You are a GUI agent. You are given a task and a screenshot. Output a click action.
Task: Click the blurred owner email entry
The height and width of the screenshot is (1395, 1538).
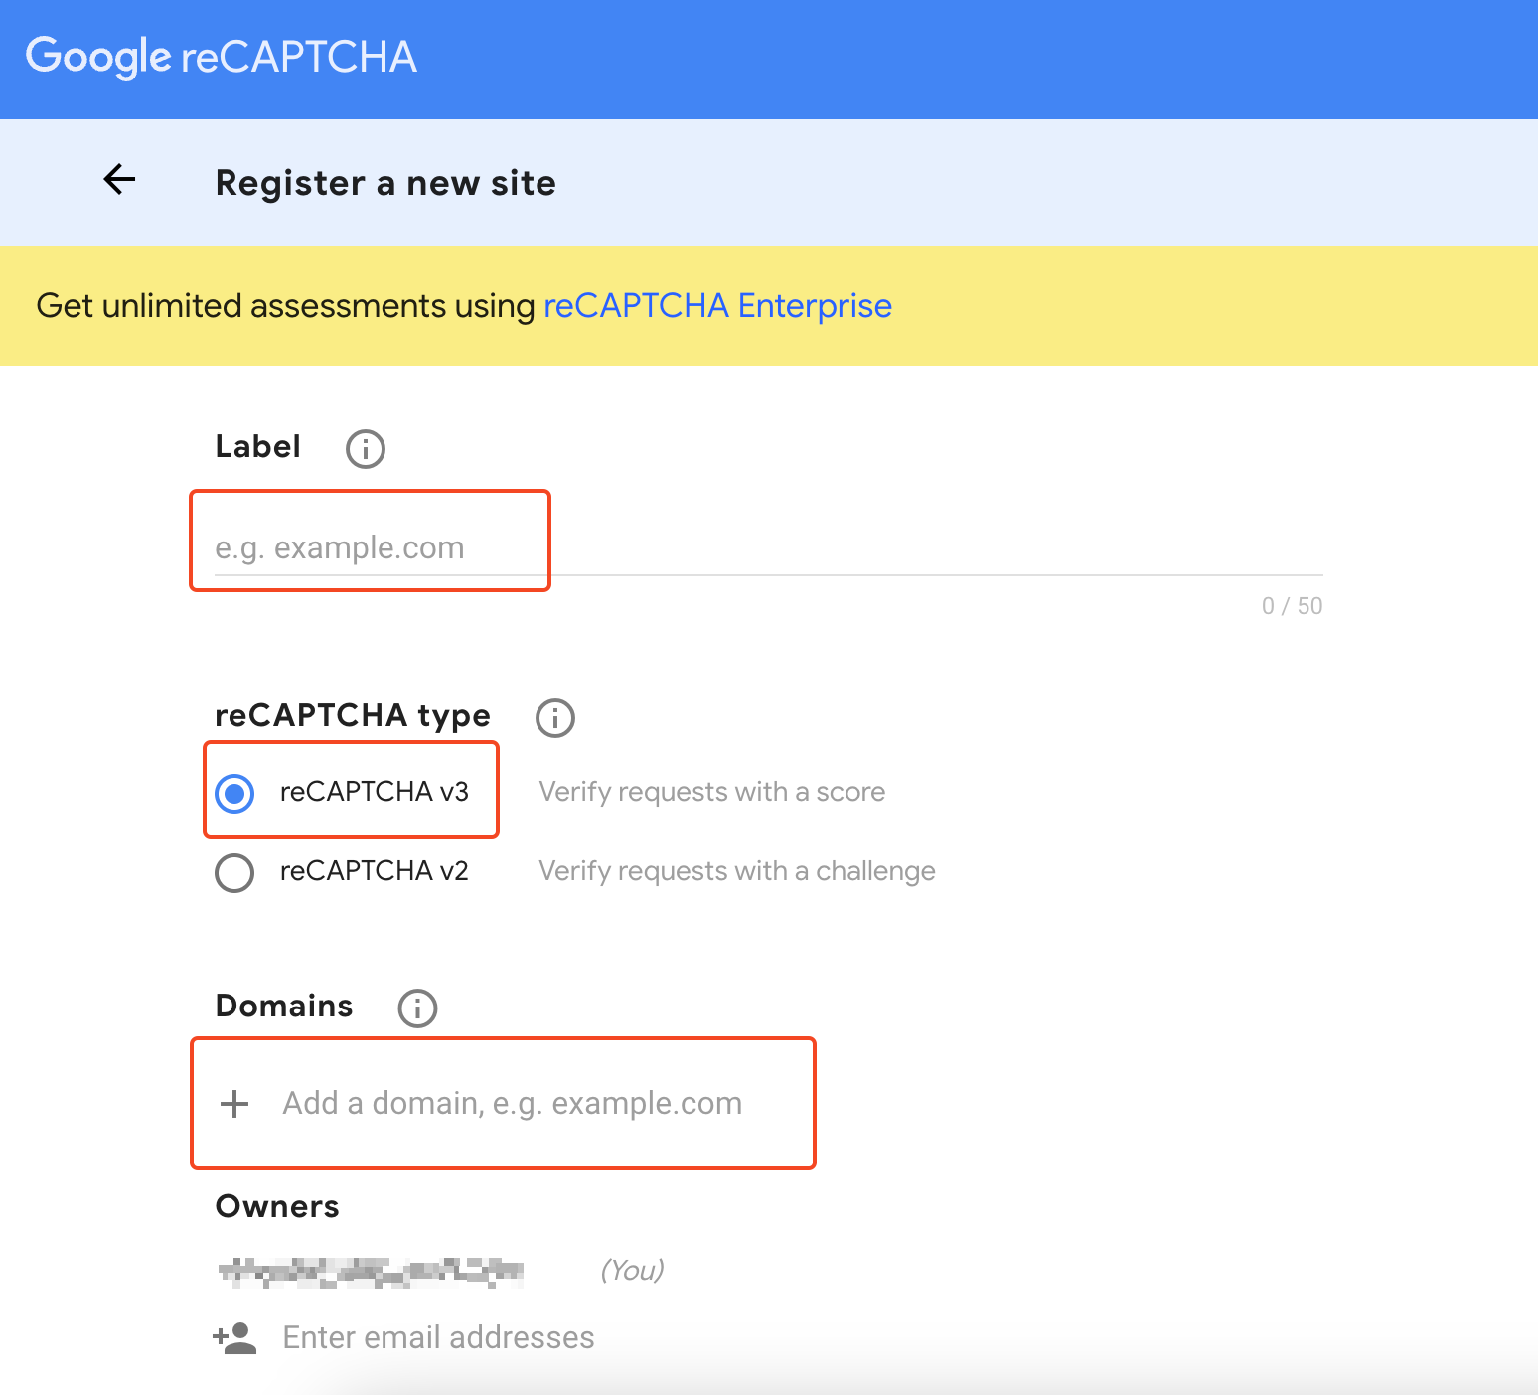[371, 1272]
